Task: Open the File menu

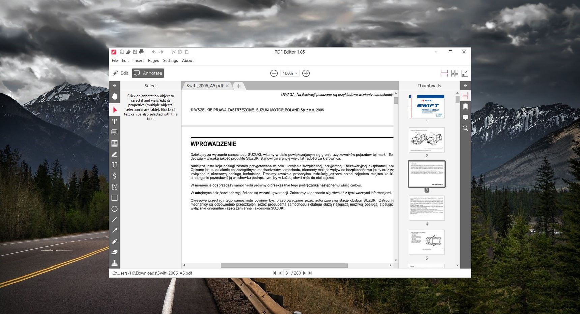Action: pos(115,61)
